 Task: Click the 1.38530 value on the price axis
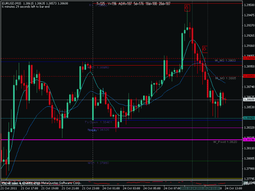click(x=249, y=107)
